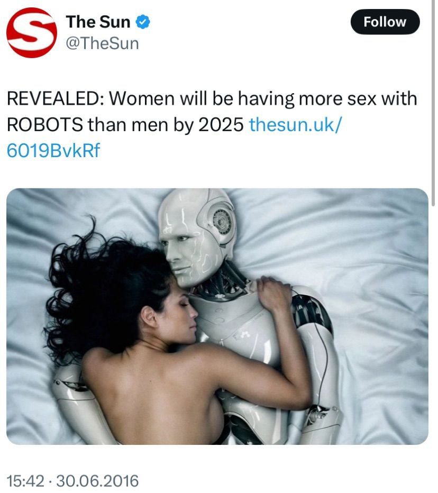438x493 pixels.
Task: Click the word REVEALED in tweet
Action: [53, 98]
